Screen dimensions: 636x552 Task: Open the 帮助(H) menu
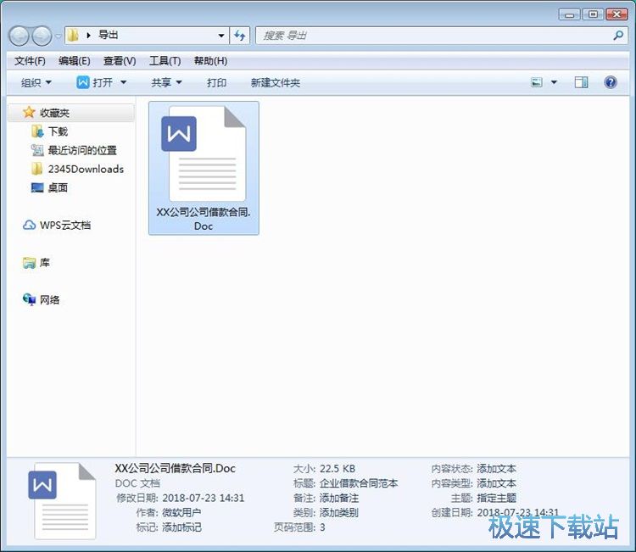click(x=210, y=61)
